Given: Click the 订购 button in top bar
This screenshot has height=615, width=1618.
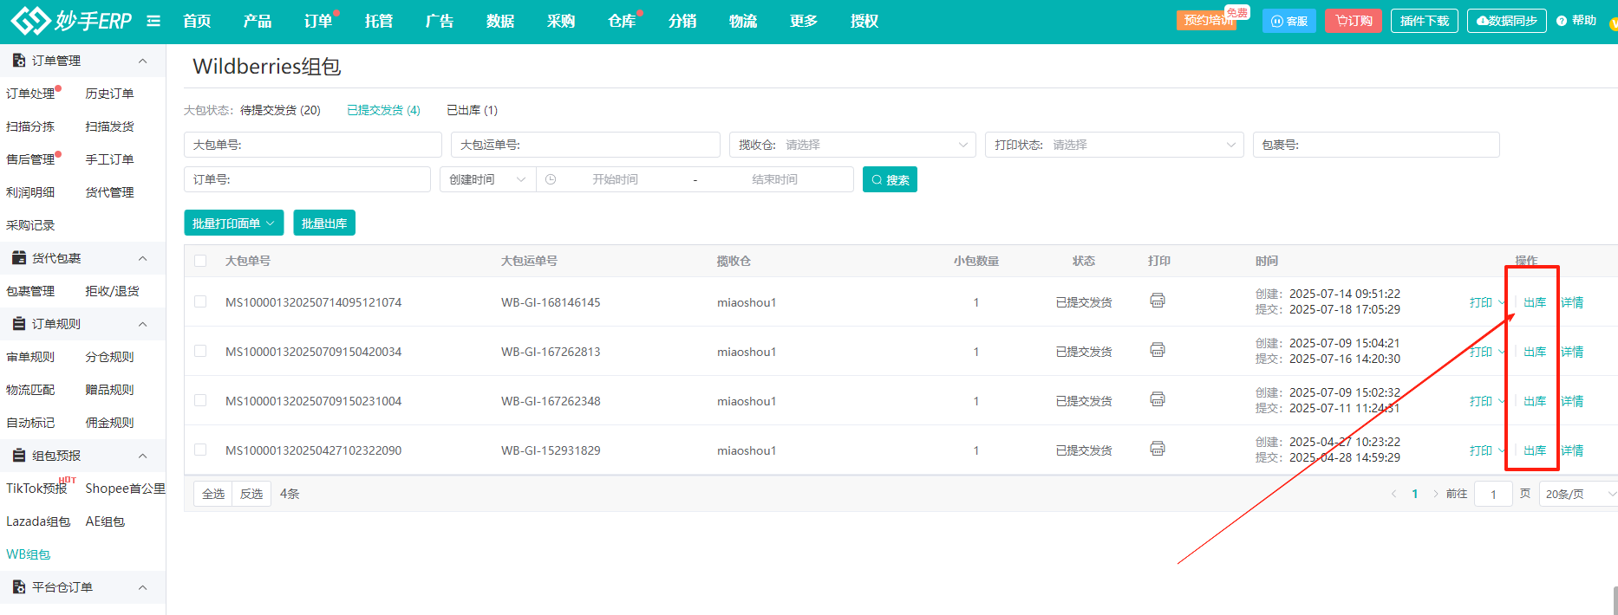Looking at the screenshot, I should tap(1354, 21).
